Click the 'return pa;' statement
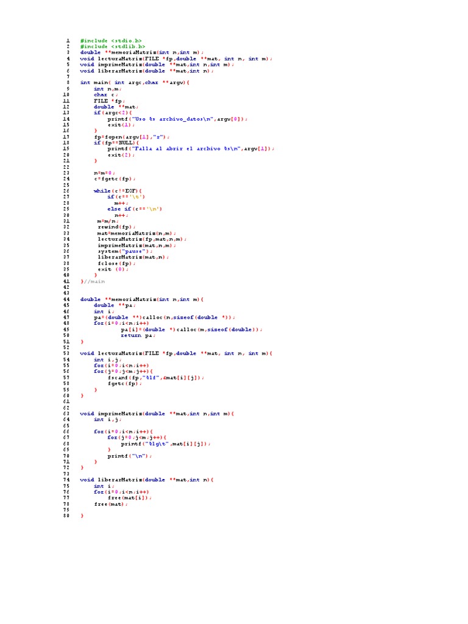468x624 pixels. (x=138, y=336)
